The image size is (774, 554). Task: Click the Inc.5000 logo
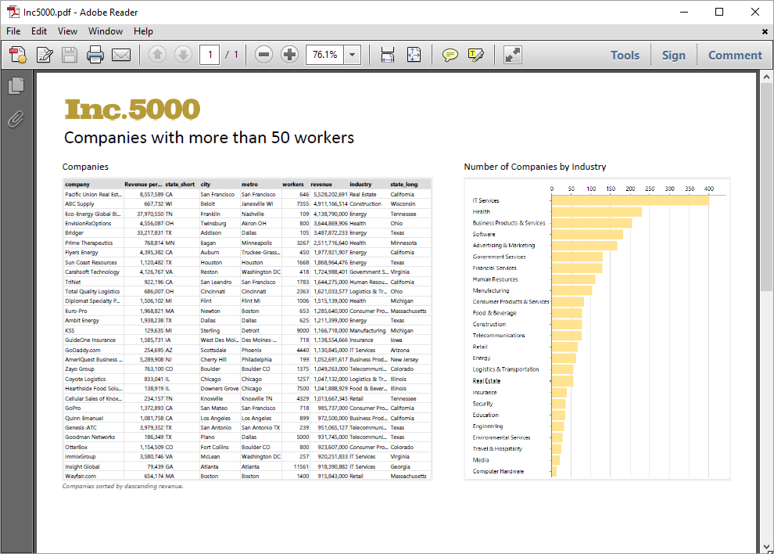132,110
